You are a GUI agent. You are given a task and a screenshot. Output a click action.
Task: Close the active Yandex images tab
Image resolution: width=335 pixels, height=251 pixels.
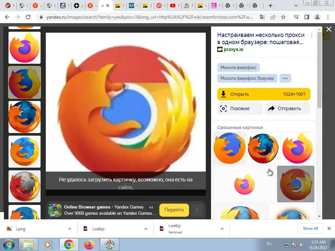[x=108, y=6]
